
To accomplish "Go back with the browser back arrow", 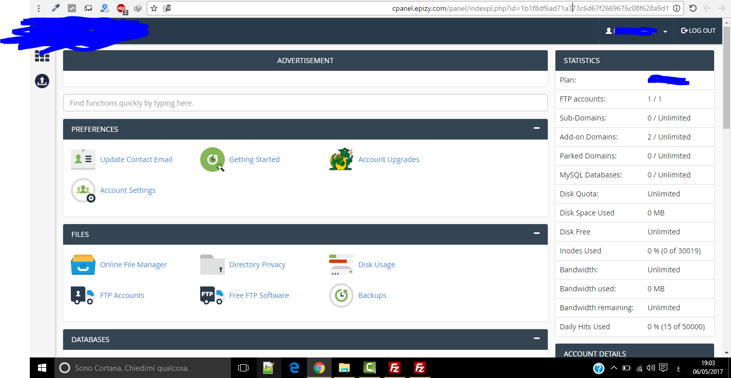I will pos(707,8).
